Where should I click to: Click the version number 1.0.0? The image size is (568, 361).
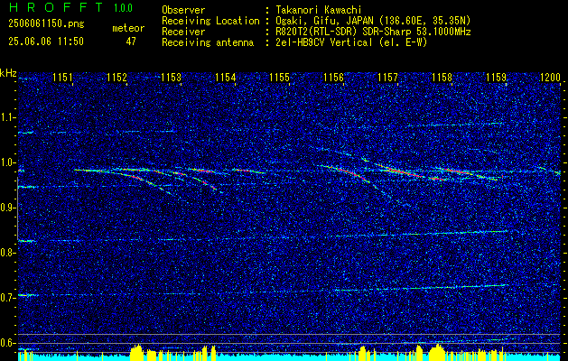pos(123,8)
